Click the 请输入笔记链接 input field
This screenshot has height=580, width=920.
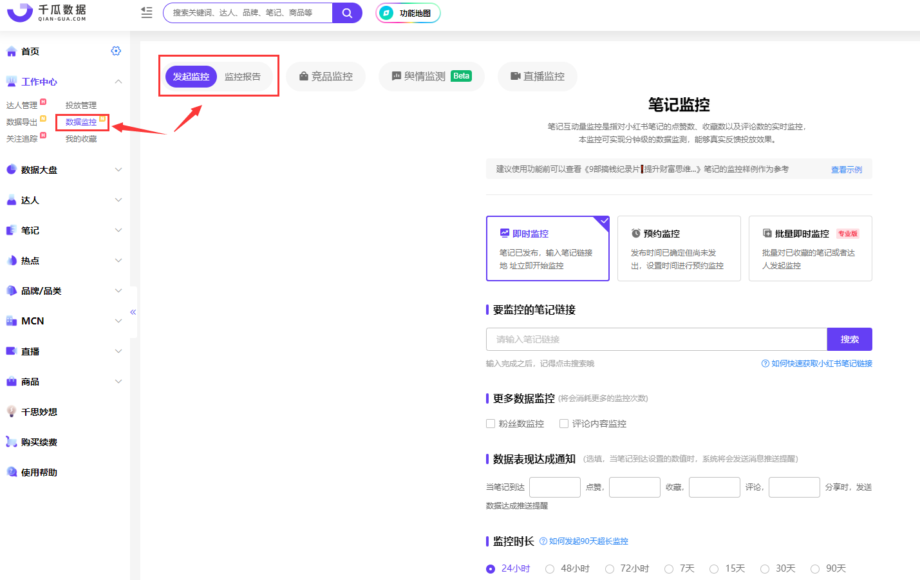point(655,339)
